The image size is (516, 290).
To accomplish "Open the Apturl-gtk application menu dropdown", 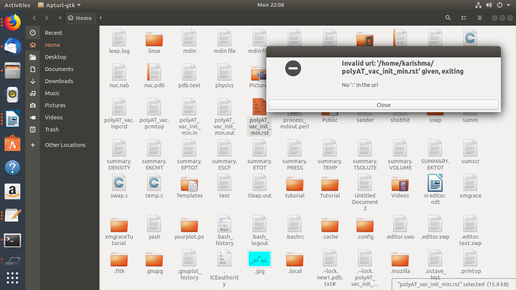I will tap(59, 5).
